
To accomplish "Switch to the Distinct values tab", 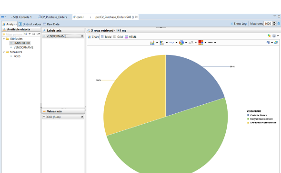I will (30, 24).
